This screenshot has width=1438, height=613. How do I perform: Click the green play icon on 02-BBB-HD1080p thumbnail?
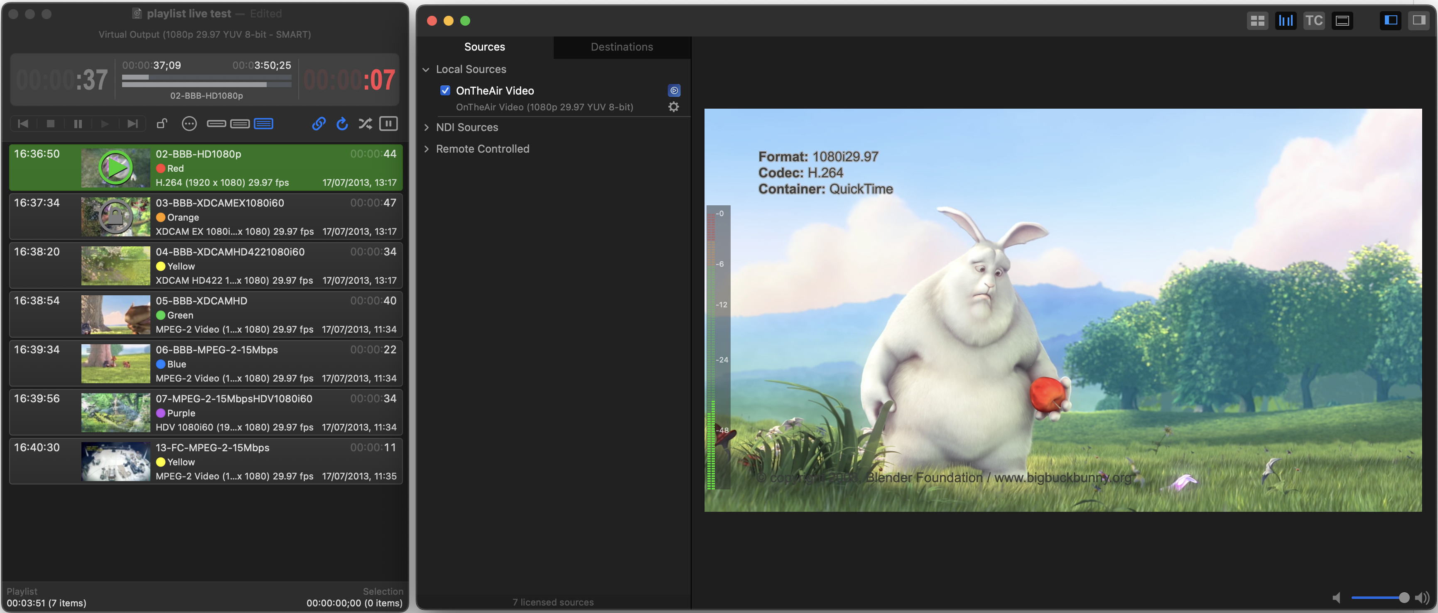click(115, 167)
